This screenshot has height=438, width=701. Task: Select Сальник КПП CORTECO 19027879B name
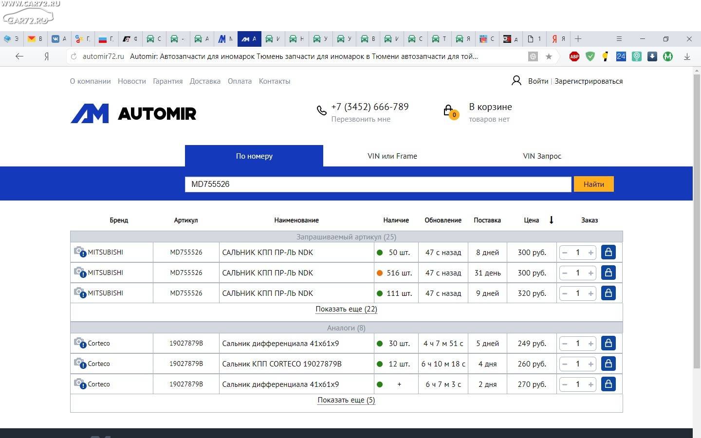(x=282, y=364)
